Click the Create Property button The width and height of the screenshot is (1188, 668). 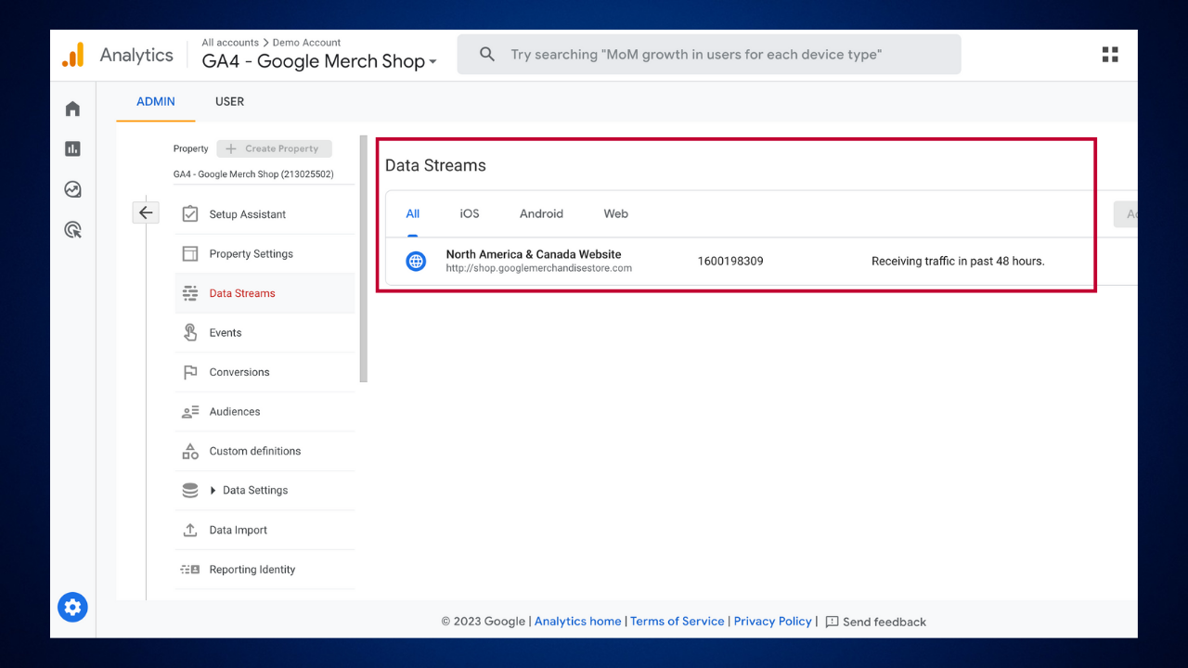tap(274, 148)
